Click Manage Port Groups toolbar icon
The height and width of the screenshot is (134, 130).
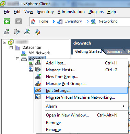37,32
